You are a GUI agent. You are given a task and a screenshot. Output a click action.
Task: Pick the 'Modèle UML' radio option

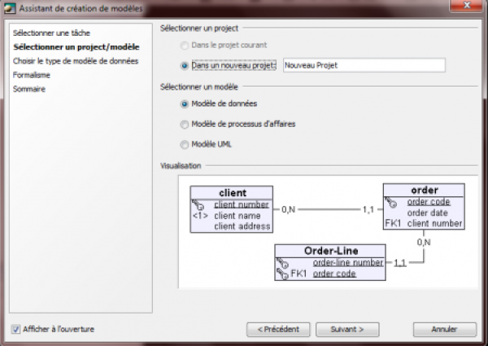185,145
